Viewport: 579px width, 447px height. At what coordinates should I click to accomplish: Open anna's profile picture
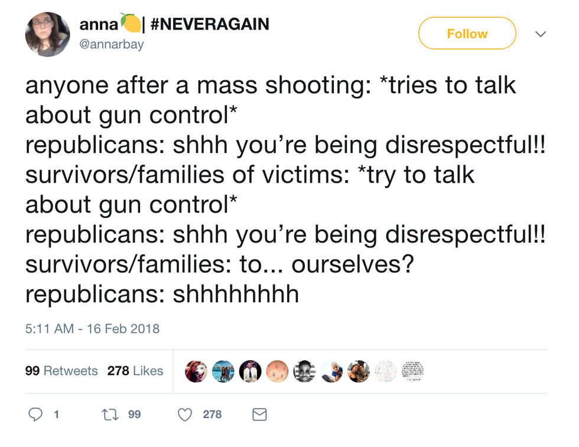47,34
